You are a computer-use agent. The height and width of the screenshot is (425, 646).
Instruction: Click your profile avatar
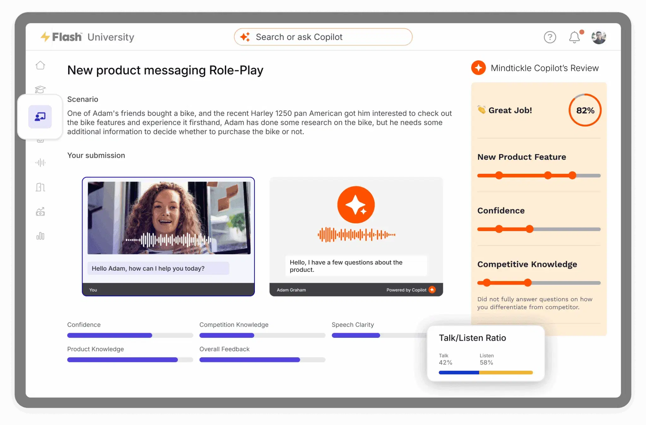599,37
